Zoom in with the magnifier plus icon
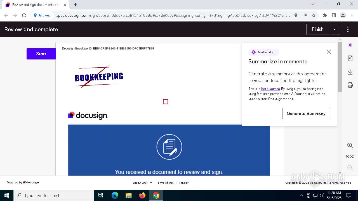This screenshot has width=358, height=201. (x=350, y=145)
